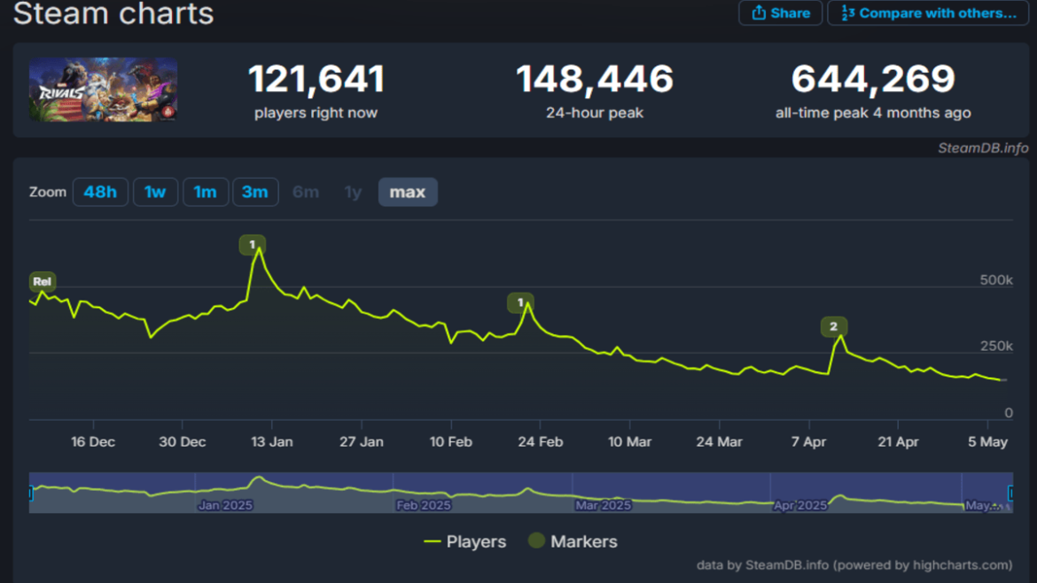This screenshot has height=583, width=1037.
Task: Click the 500k y-axis label
Action: tap(996, 280)
